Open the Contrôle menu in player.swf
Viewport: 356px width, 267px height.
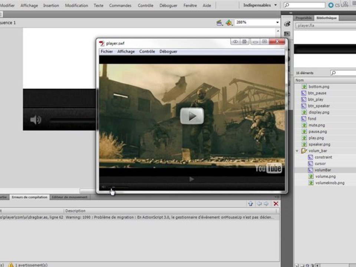pyautogui.click(x=147, y=52)
